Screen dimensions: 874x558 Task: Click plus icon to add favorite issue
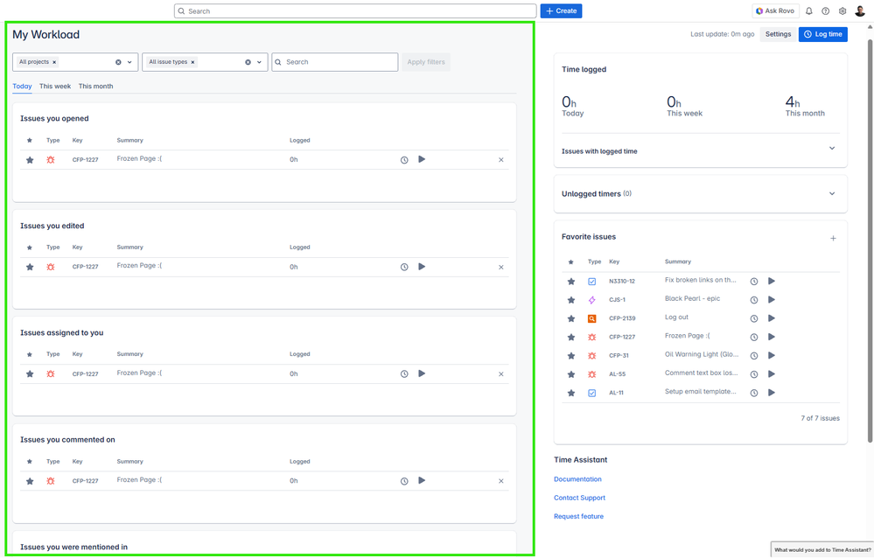click(x=833, y=238)
